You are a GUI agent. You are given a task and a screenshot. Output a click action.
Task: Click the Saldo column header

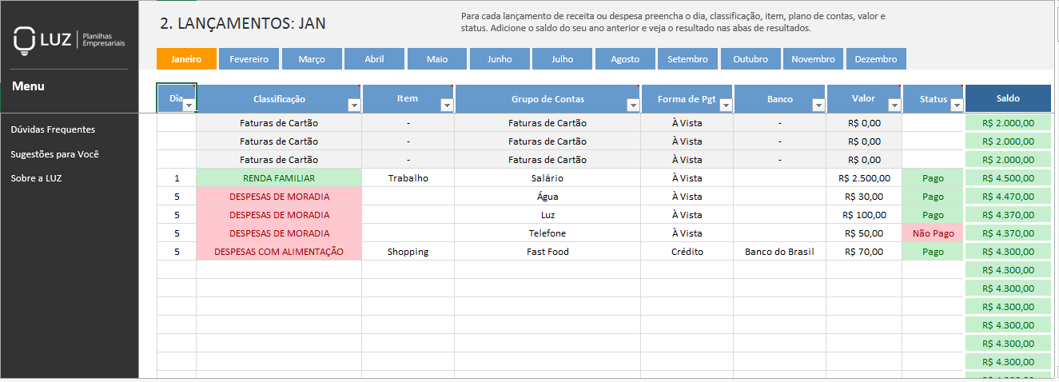(1008, 98)
